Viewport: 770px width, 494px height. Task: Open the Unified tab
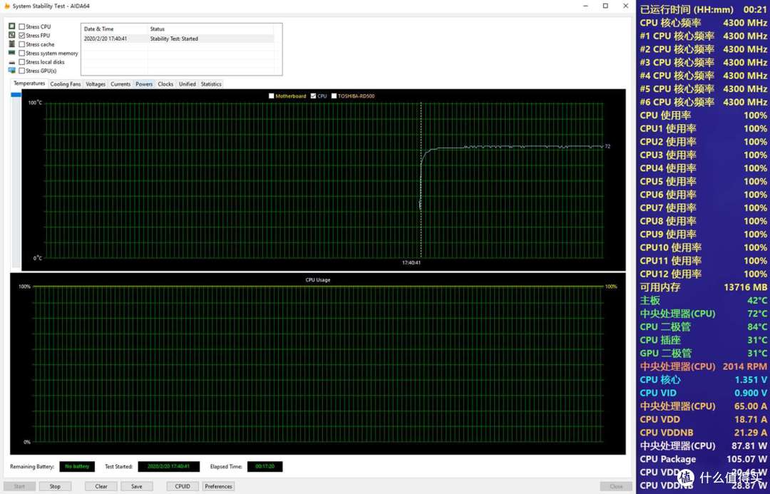coord(187,84)
